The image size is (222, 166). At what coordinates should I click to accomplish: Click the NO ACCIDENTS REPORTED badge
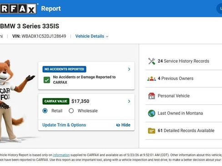[x=64, y=69]
